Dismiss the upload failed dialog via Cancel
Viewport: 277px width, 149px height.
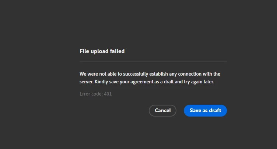coord(162,111)
